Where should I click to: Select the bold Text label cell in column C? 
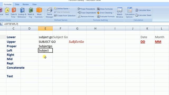13,76
